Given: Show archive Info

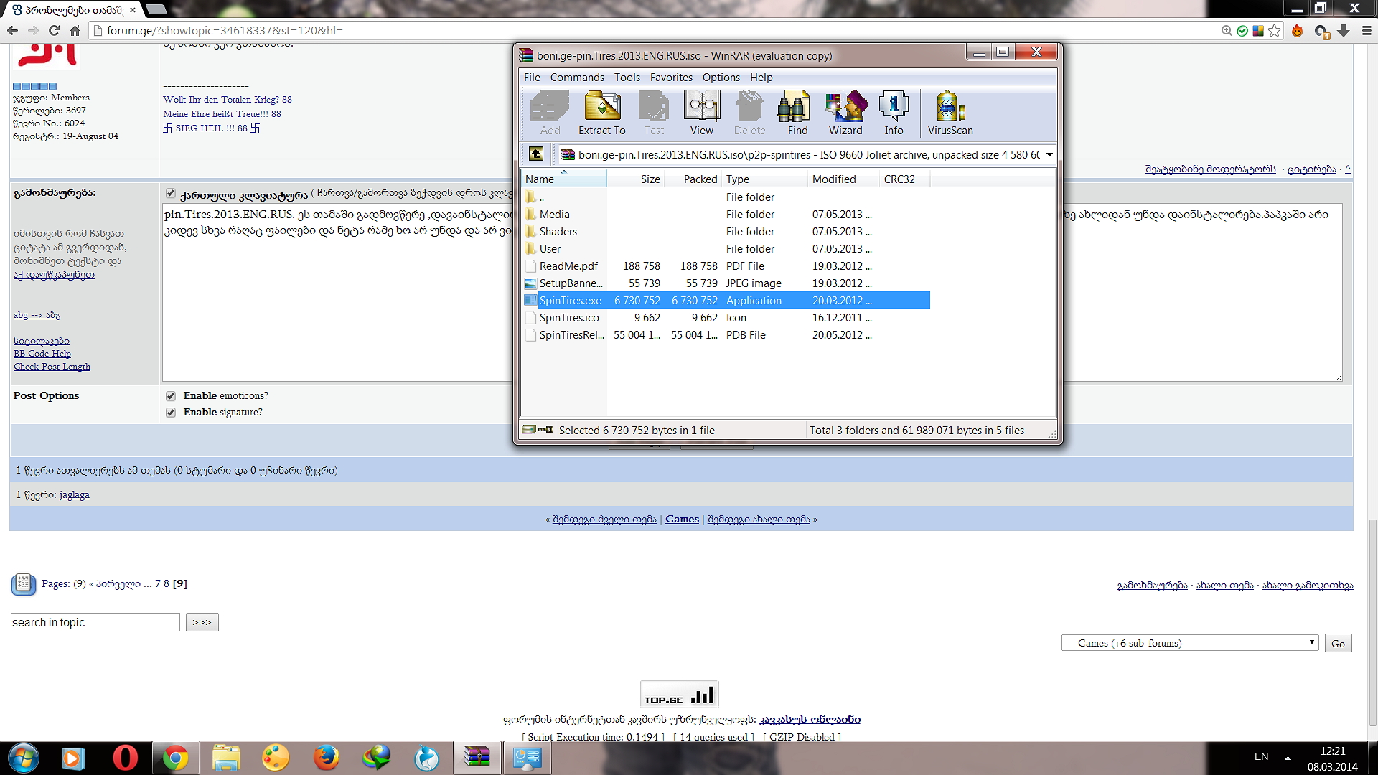Looking at the screenshot, I should [x=894, y=113].
